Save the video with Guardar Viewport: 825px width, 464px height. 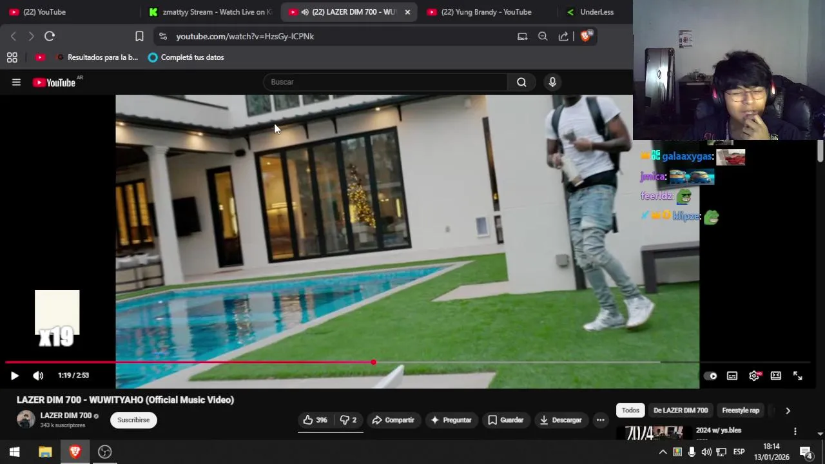point(505,420)
